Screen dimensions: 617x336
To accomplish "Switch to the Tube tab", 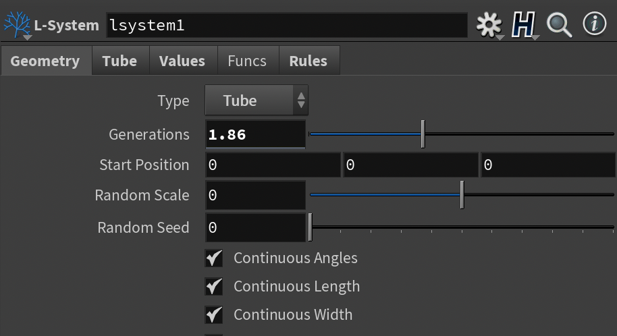I will [x=119, y=61].
